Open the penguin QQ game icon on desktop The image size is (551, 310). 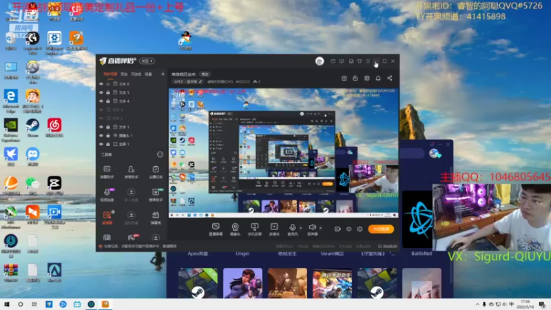(x=185, y=41)
